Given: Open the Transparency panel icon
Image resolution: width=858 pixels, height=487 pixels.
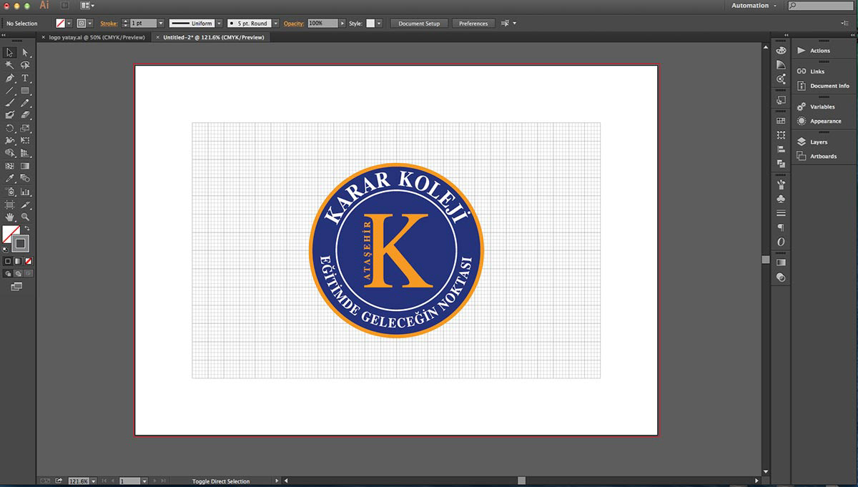Looking at the screenshot, I should click(x=781, y=277).
